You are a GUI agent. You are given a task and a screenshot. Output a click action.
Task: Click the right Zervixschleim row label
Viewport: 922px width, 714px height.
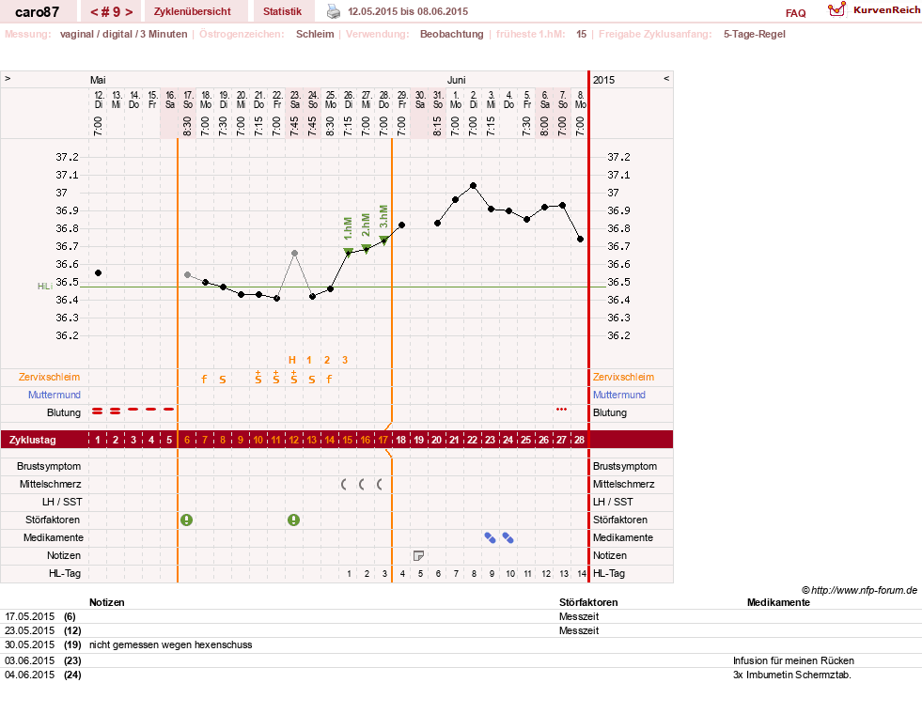coord(623,378)
